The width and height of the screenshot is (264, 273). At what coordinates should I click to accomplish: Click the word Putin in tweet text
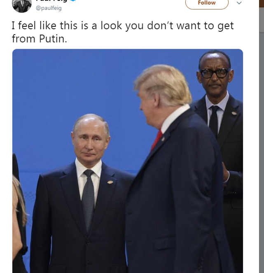53,39
